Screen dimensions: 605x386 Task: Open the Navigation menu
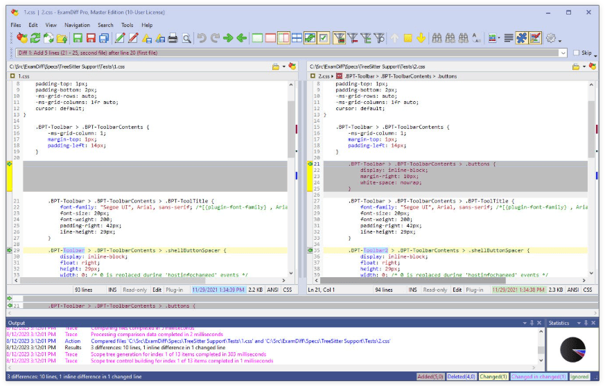(x=77, y=25)
